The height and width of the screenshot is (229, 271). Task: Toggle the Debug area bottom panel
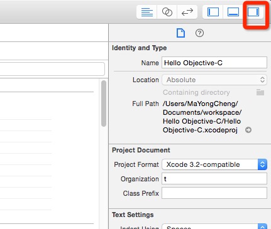tap(233, 12)
